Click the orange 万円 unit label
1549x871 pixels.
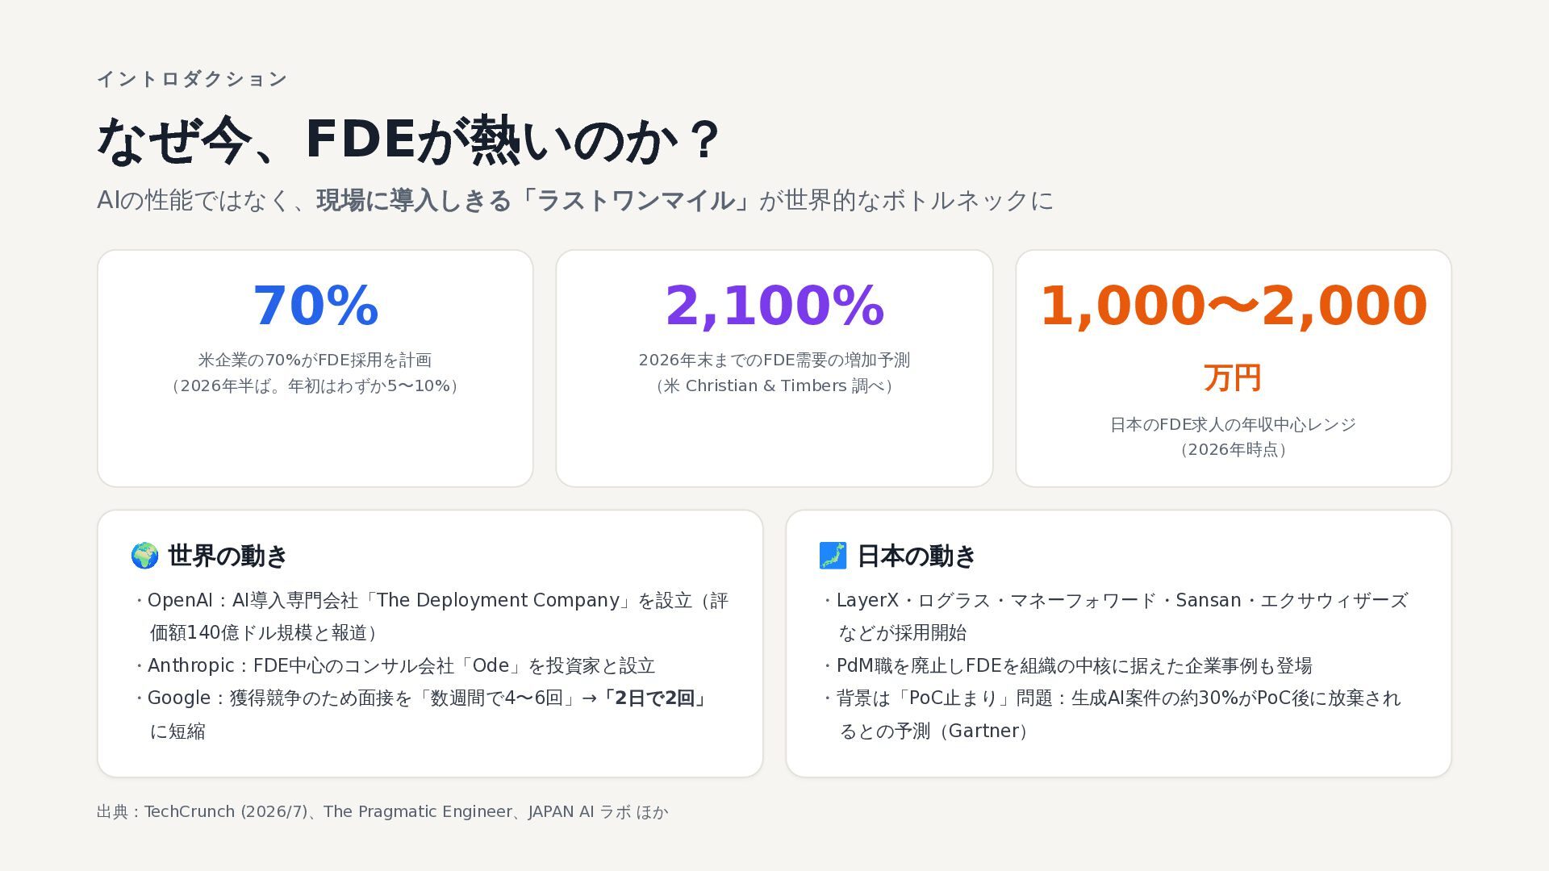tap(1233, 377)
